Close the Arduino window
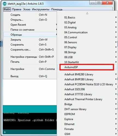Image resolution: width=118 pixels, height=136 pixels. pos(107,3)
